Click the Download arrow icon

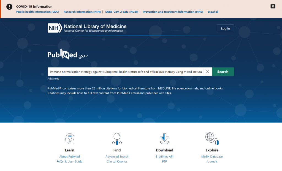[x=165, y=139]
